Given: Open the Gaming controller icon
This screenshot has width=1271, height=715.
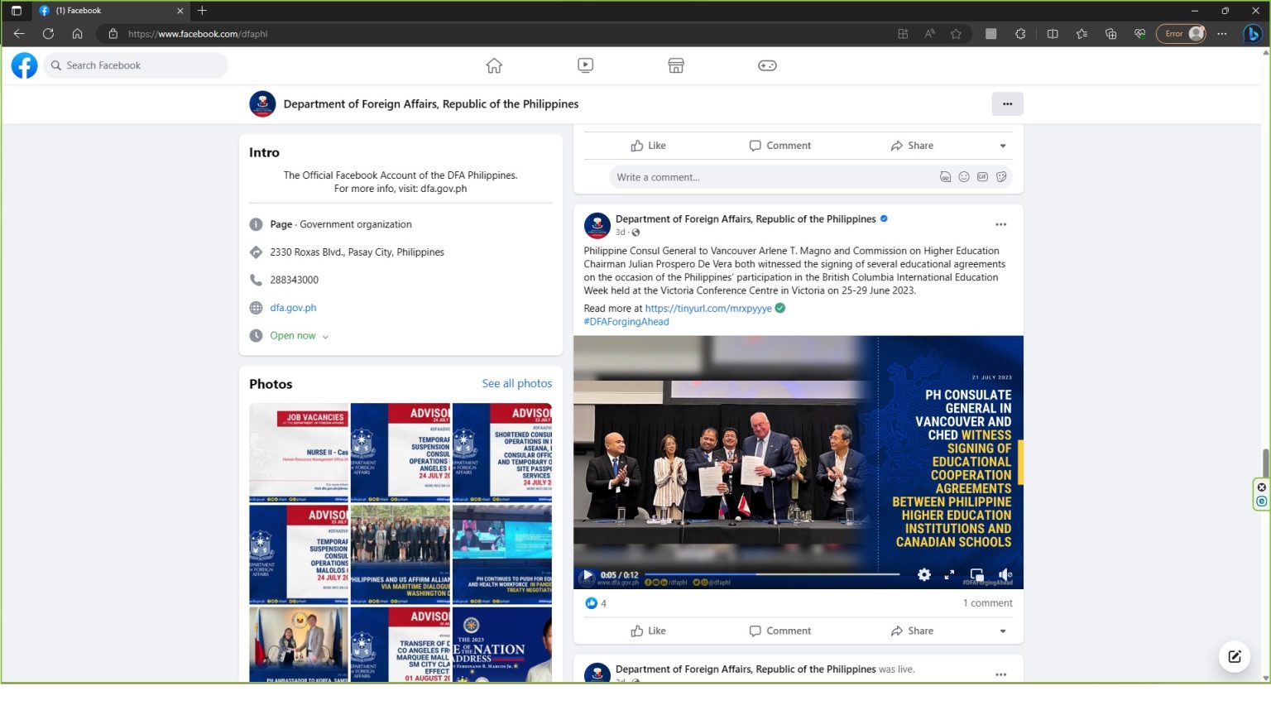Looking at the screenshot, I should tap(767, 65).
